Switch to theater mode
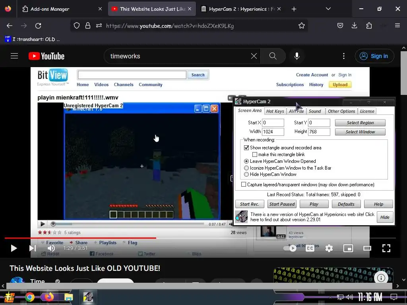407x305 pixels. point(367,248)
